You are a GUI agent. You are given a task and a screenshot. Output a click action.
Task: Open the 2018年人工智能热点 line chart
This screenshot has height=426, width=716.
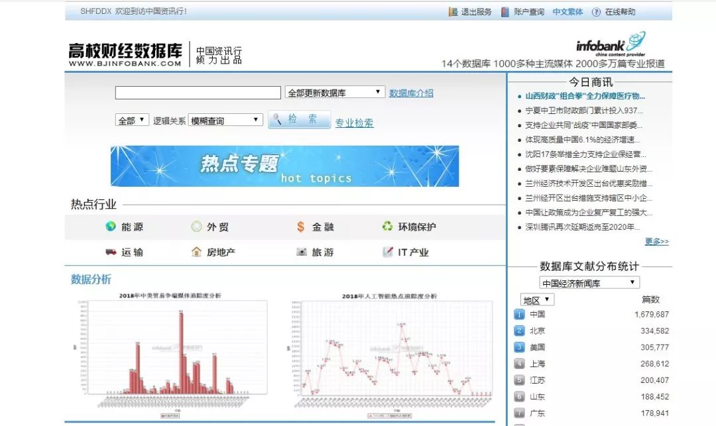[390, 355]
